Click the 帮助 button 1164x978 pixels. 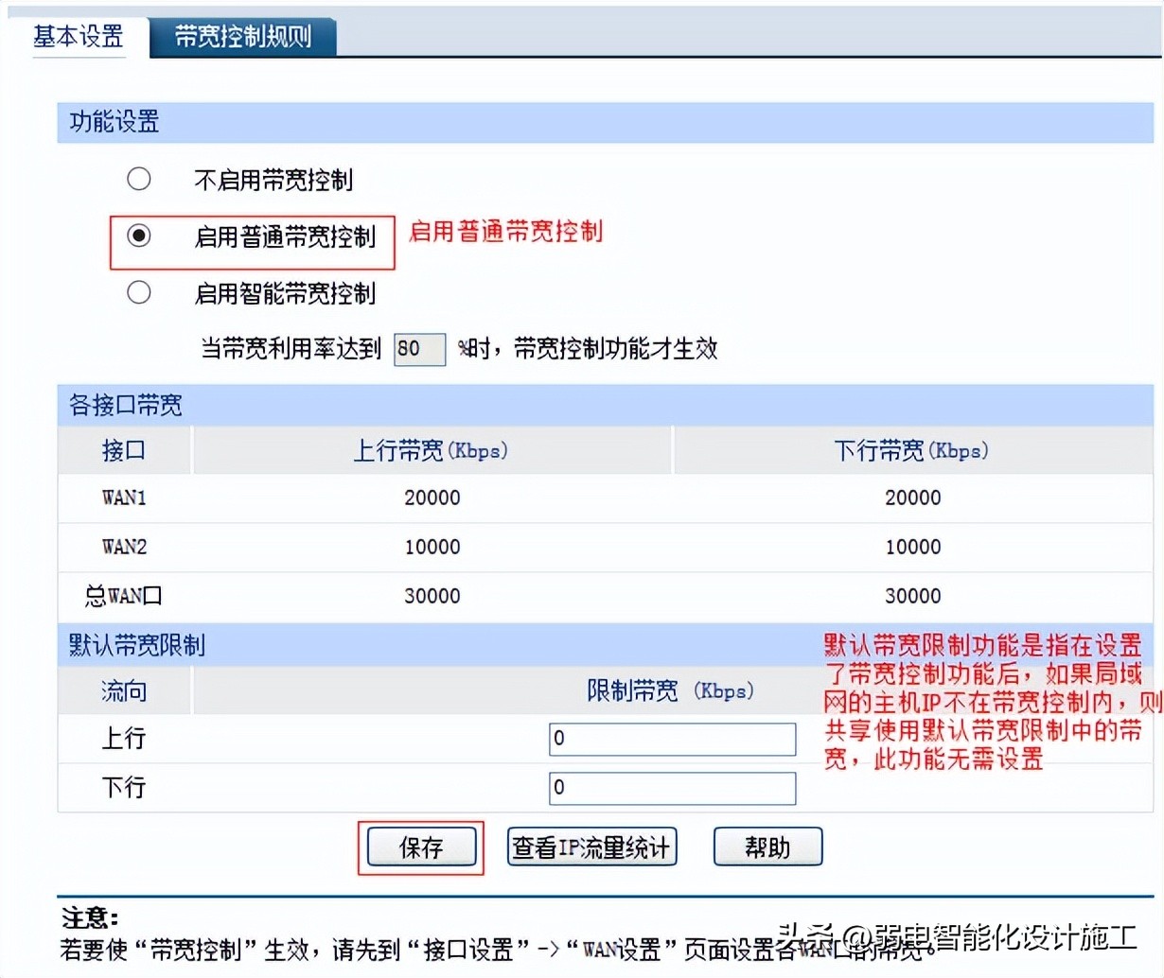pos(767,847)
